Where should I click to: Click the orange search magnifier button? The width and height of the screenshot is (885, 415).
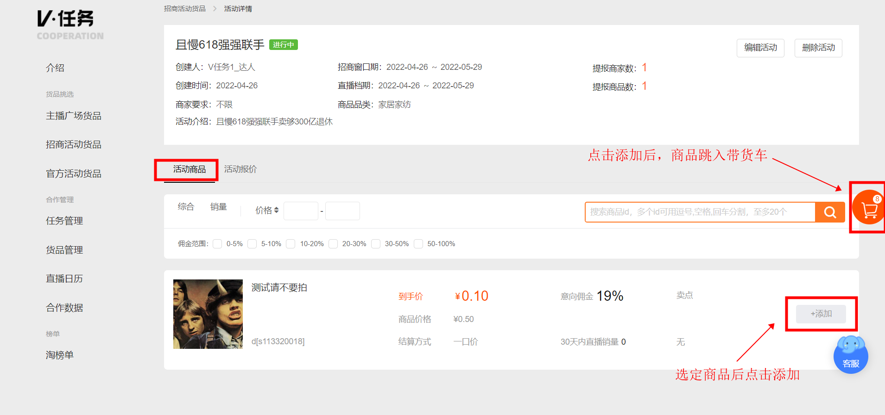830,212
